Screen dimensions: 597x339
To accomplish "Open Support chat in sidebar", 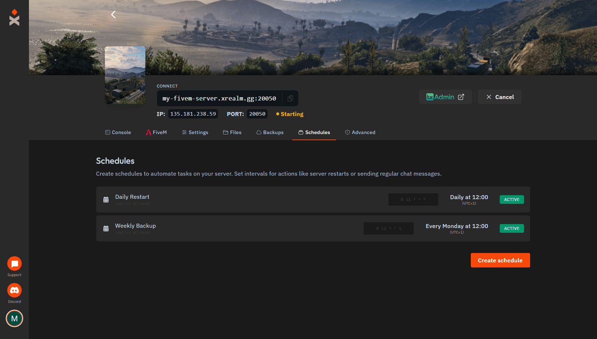I will pos(14,264).
